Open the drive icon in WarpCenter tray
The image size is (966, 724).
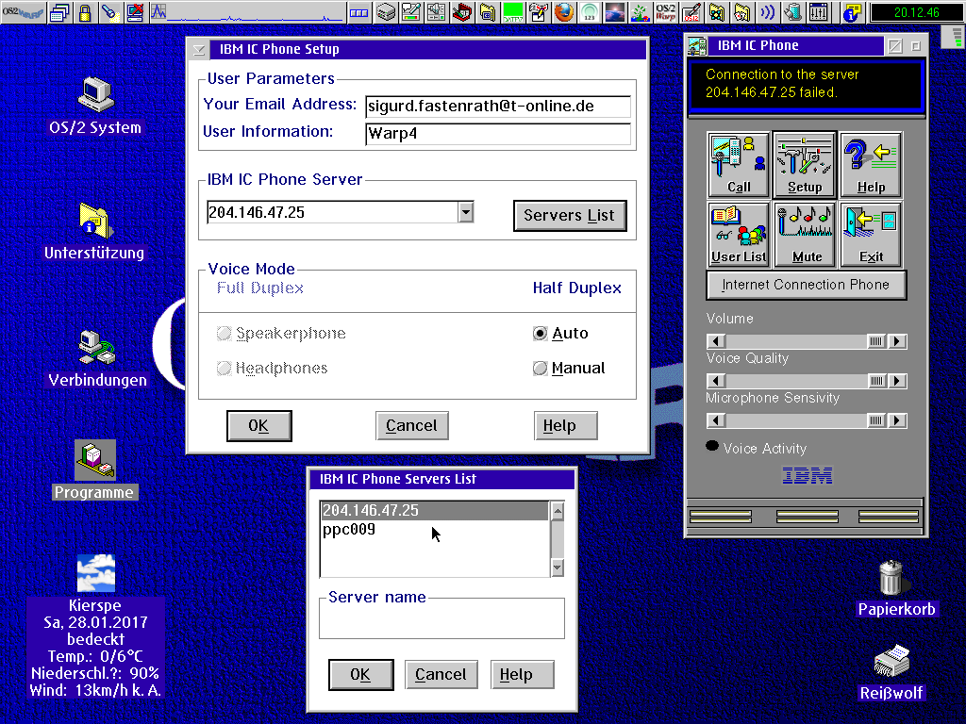386,11
